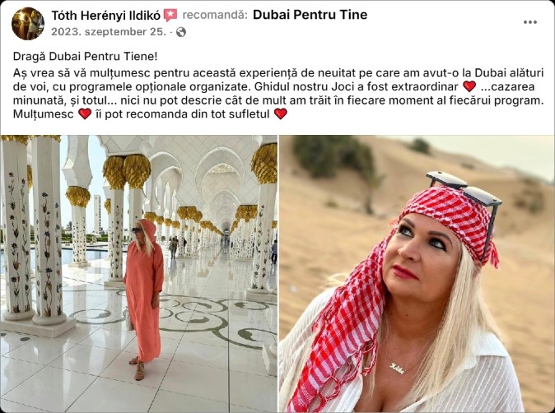Open the three-dot post options menu
The width and height of the screenshot is (555, 413).
point(529,22)
